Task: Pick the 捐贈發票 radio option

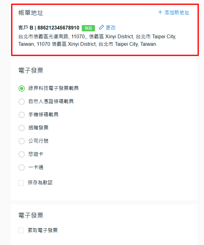Action: click(22, 128)
